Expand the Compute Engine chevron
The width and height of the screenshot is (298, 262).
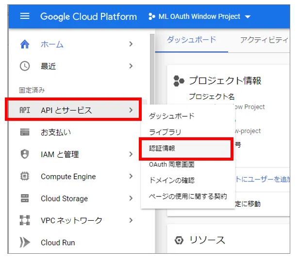(131, 176)
